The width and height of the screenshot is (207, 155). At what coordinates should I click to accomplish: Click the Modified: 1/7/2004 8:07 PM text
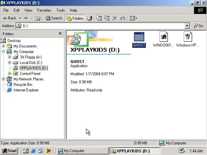click(92, 74)
